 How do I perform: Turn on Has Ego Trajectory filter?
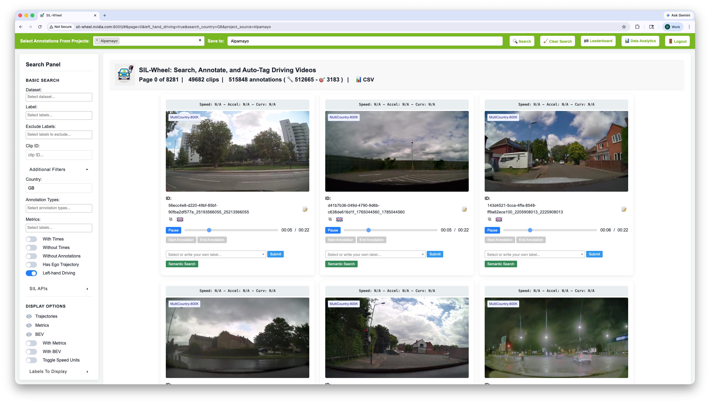[x=31, y=265]
